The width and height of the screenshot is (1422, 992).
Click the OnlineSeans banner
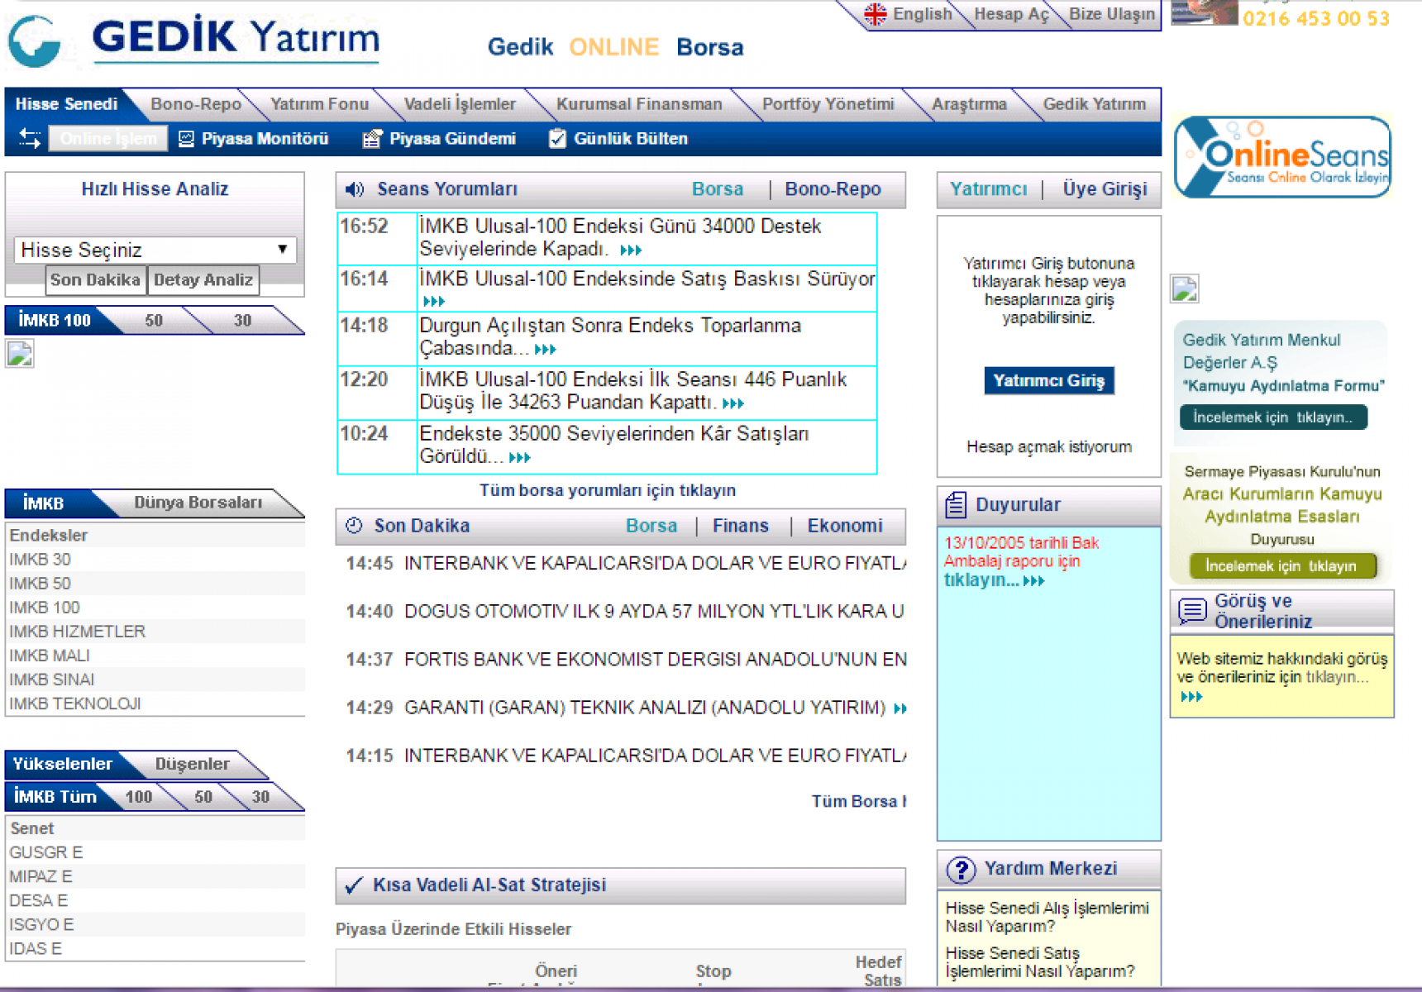pos(1282,157)
